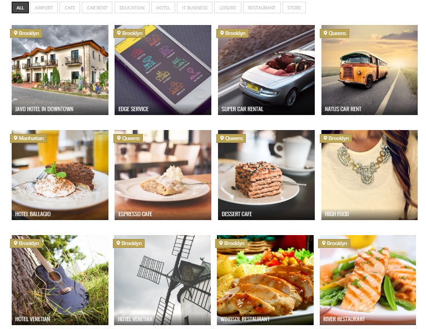Open the Edge Service listing thumbnail
This screenshot has width=426, height=329.
[x=163, y=70]
